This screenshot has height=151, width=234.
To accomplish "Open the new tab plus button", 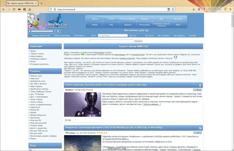I will (41, 3).
